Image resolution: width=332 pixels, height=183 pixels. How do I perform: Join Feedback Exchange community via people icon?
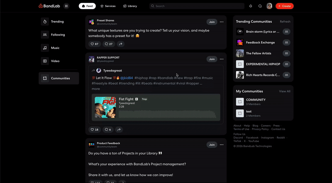286,42
